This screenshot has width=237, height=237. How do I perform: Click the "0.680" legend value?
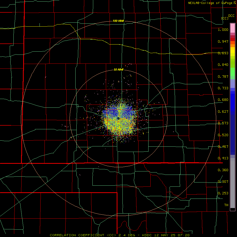223,100
